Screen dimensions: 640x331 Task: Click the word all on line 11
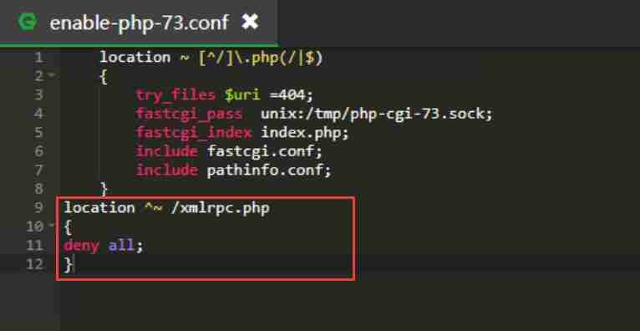(121, 245)
